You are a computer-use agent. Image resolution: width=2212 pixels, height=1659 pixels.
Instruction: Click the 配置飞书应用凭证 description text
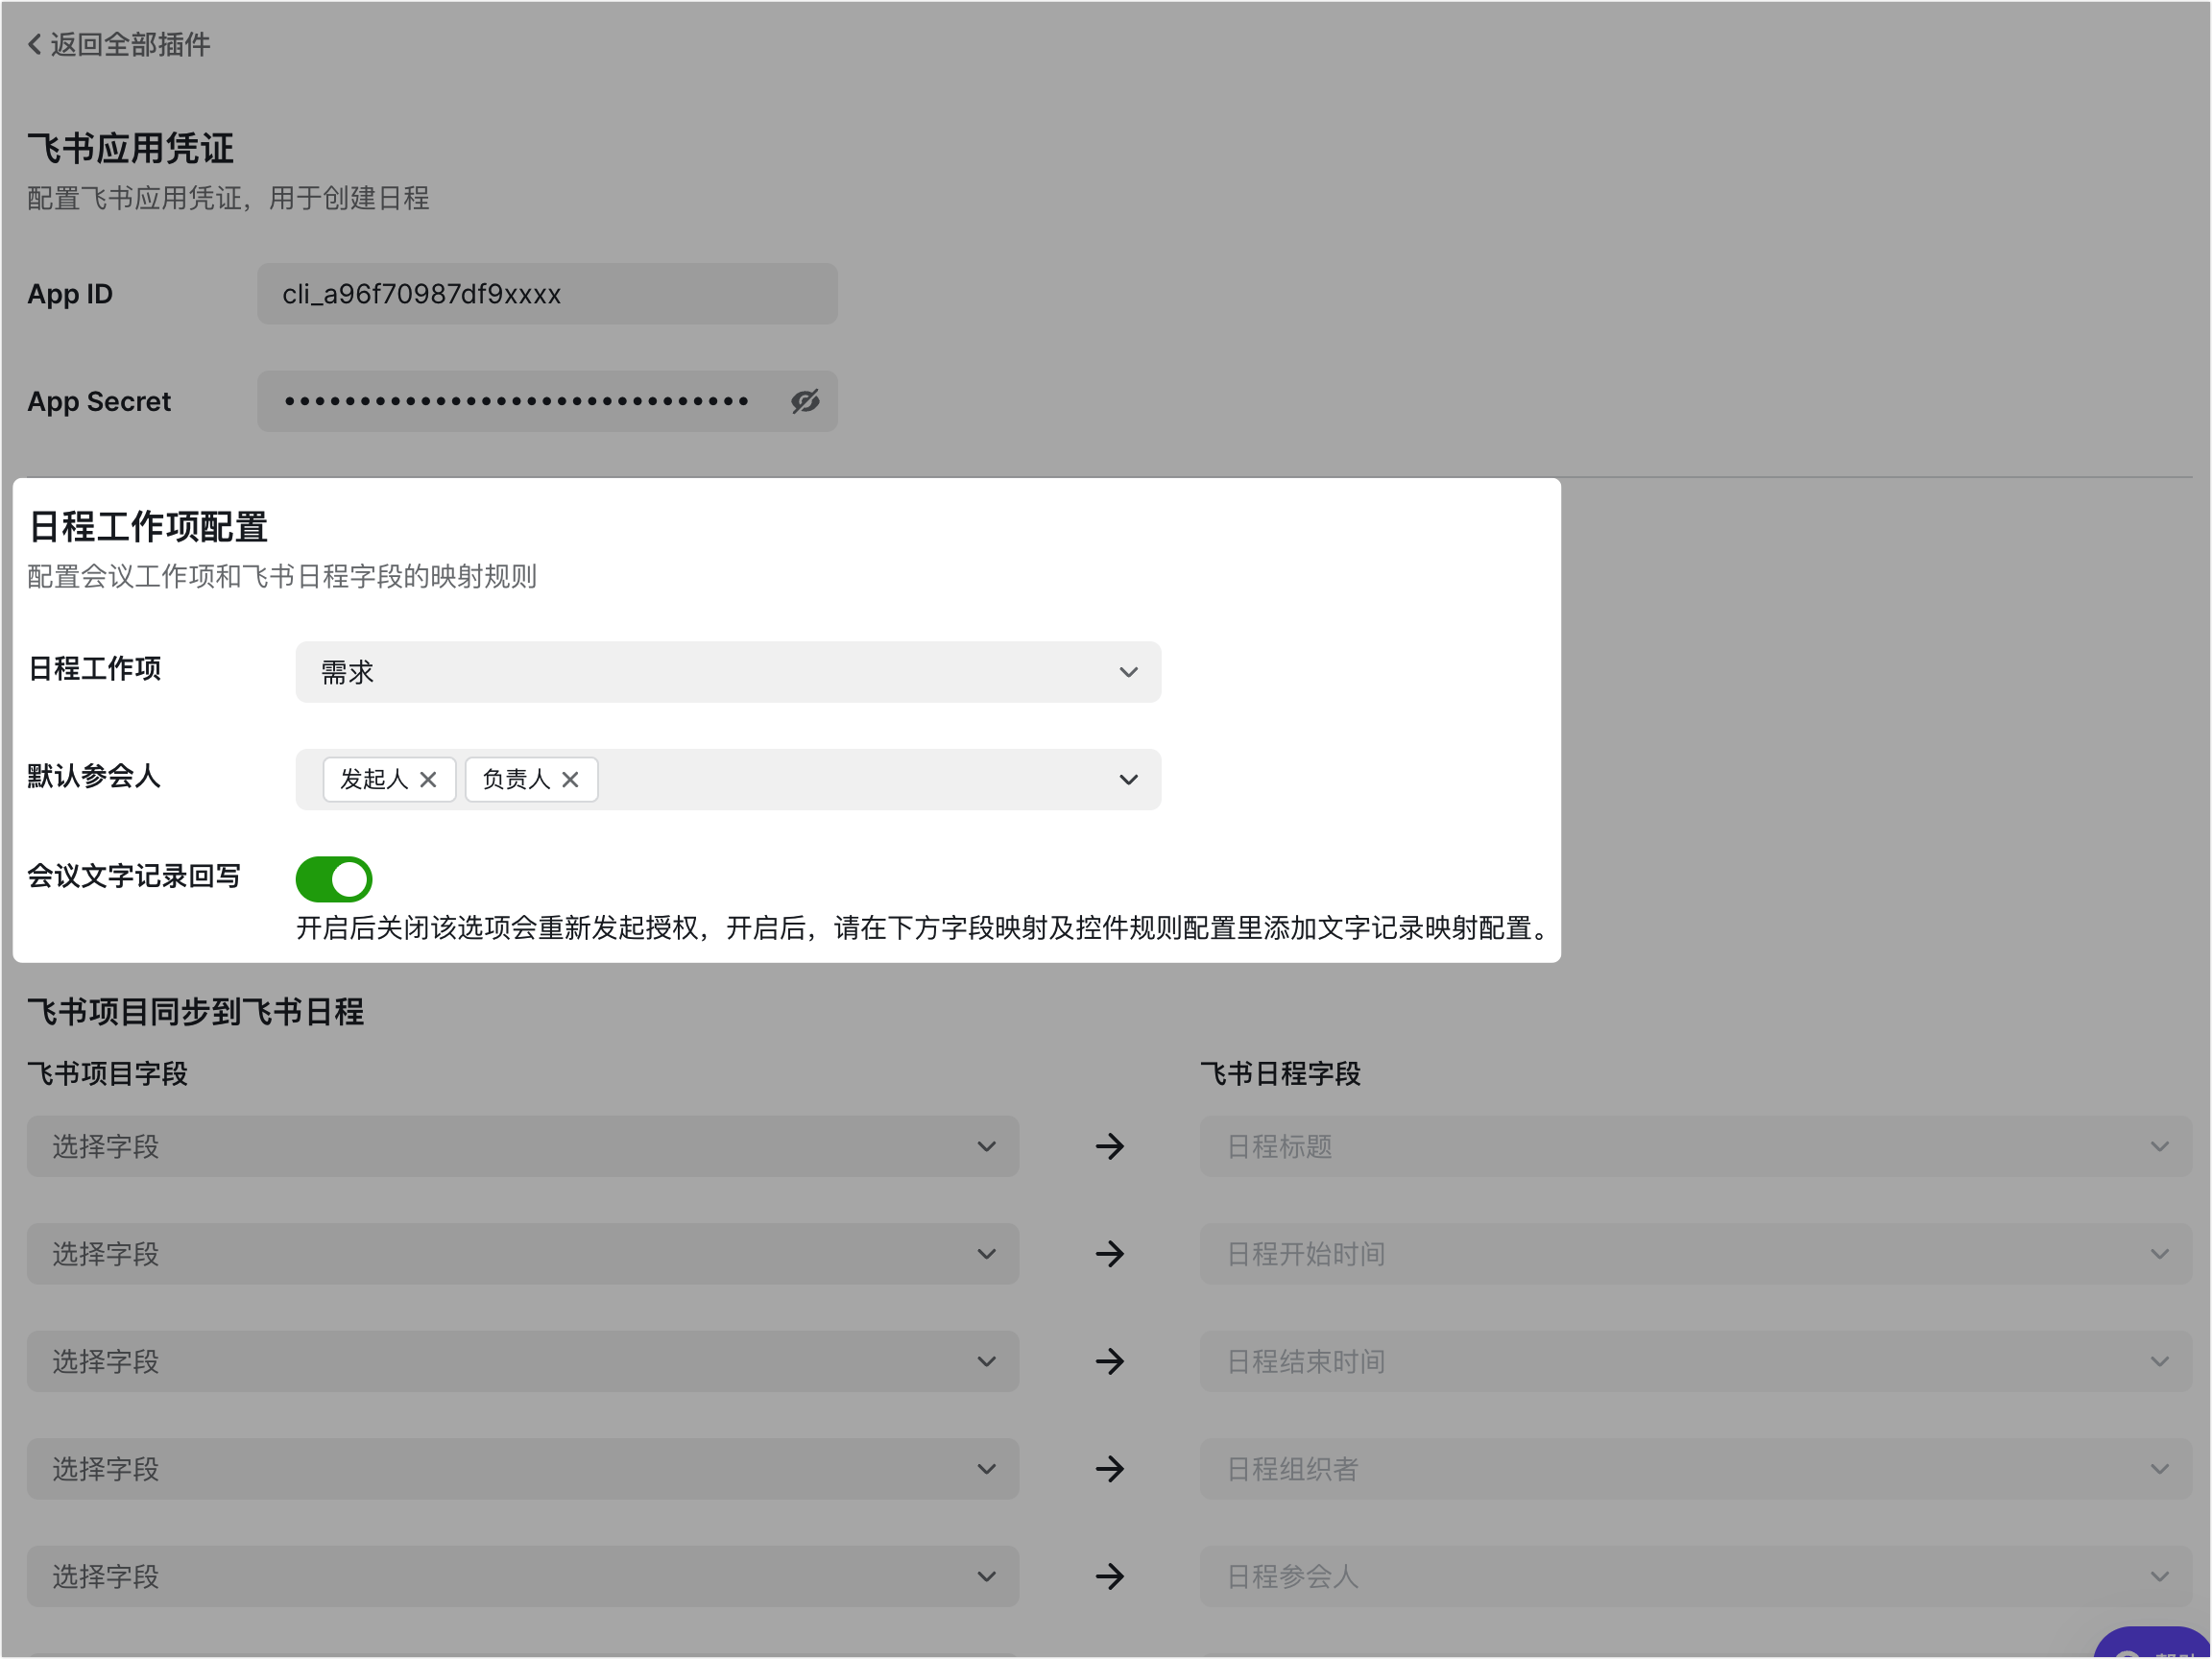[228, 198]
